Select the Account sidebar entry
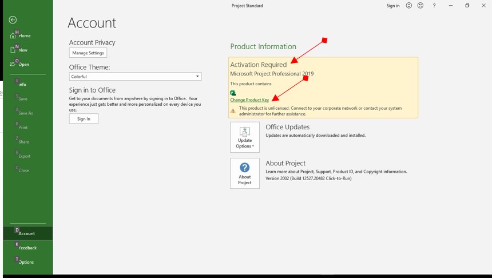492x278 pixels. [x=27, y=233]
